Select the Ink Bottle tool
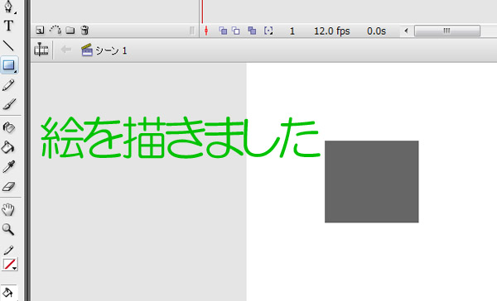The height and width of the screenshot is (301, 497). [8, 127]
